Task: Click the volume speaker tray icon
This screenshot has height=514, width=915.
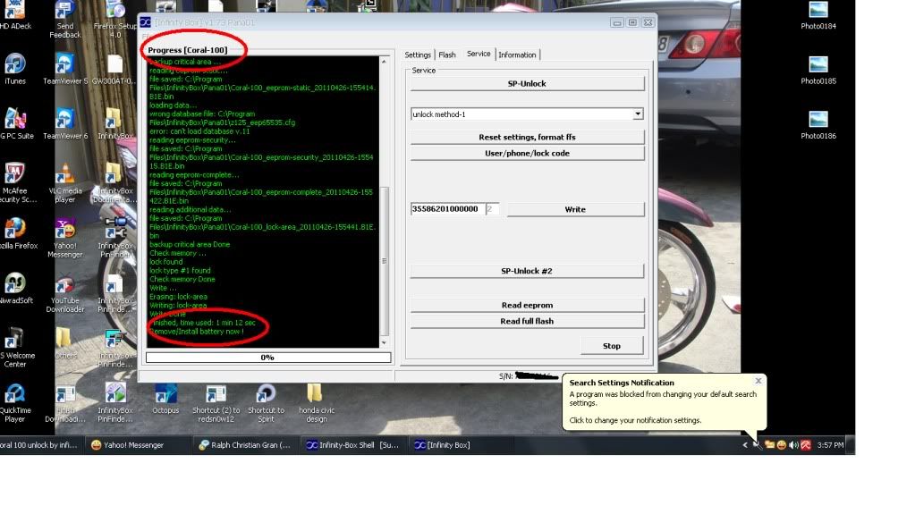Action: coord(793,445)
